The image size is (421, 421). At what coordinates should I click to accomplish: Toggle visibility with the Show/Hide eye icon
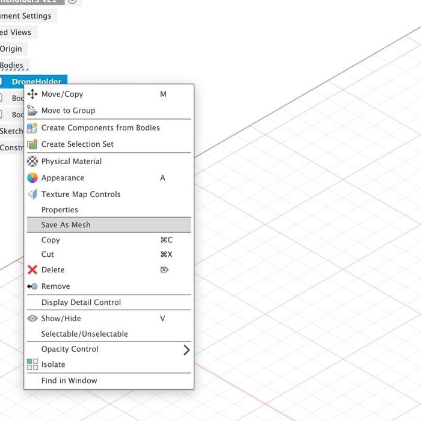32,319
